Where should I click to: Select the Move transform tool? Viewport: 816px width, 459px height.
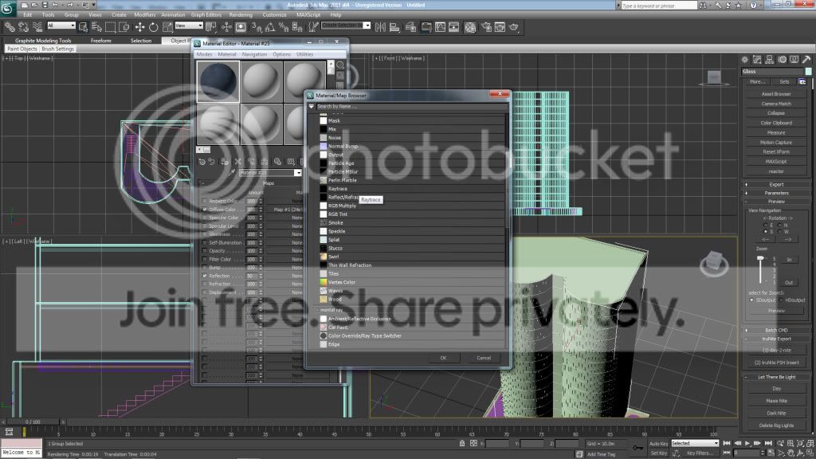(x=140, y=27)
